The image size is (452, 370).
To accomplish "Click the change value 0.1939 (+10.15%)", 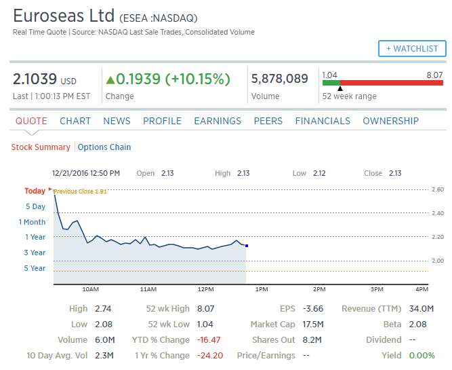I will click(x=173, y=79).
